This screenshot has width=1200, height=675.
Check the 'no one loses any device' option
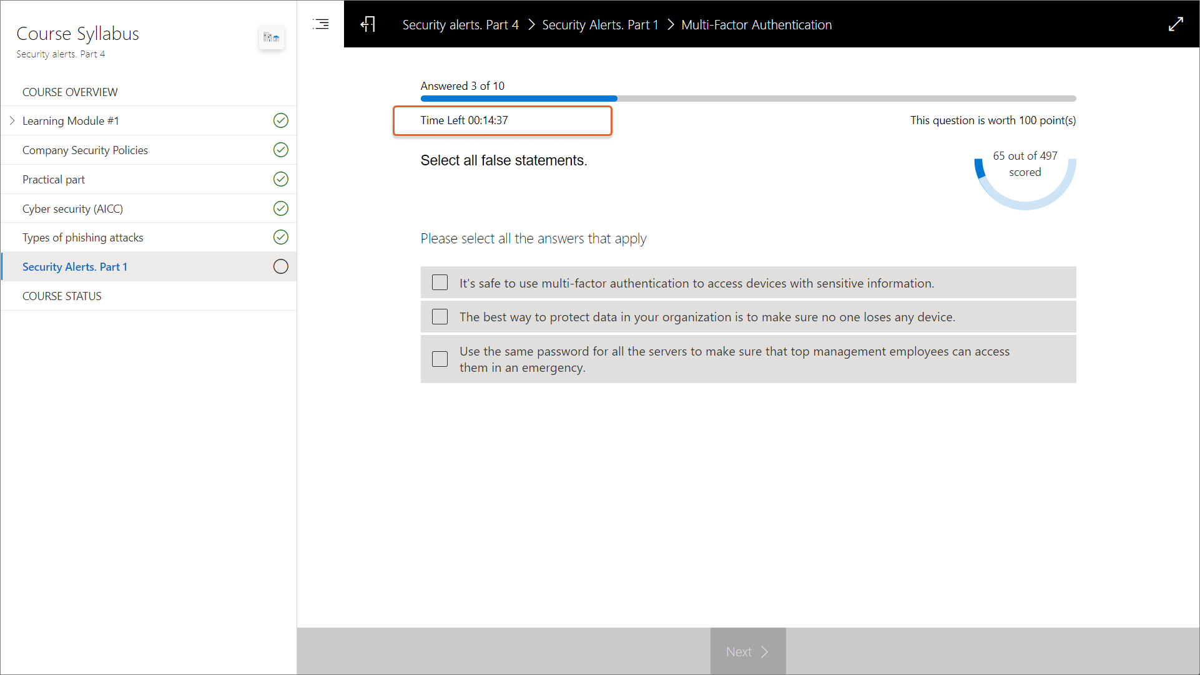[440, 317]
